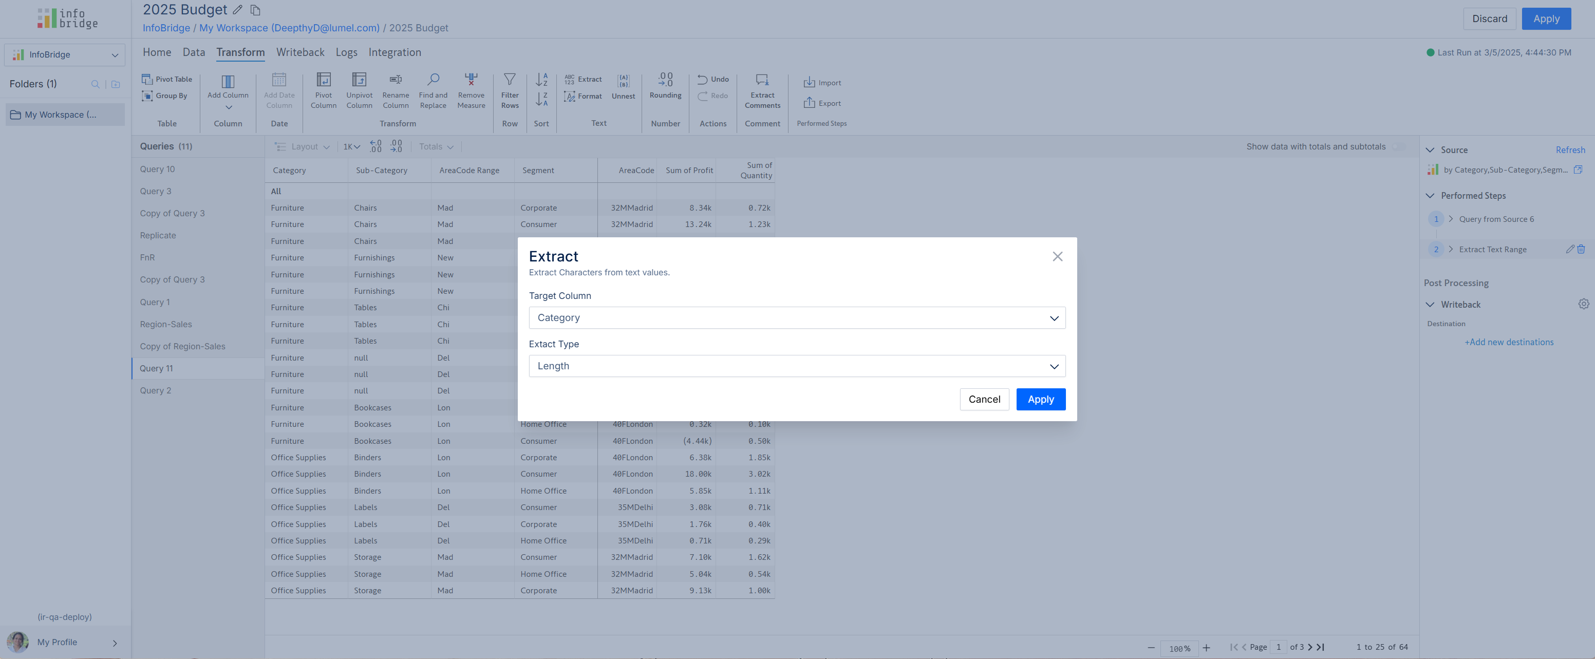Viewport: 1595px width, 659px height.
Task: Click Apply in the Extract dialog
Action: (1040, 400)
